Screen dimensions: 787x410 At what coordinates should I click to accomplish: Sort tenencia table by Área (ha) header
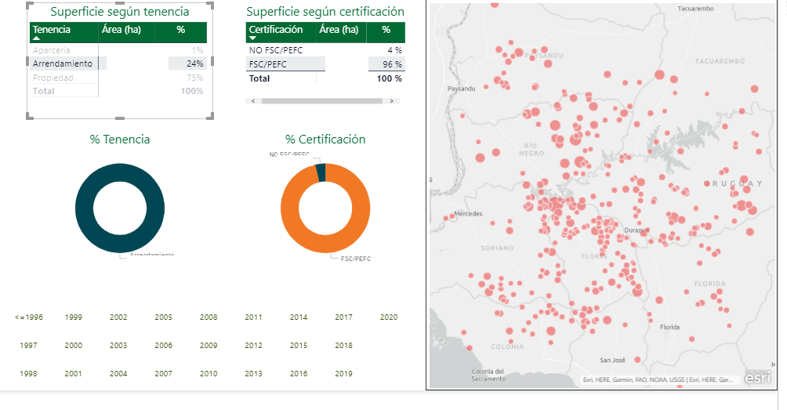coord(121,30)
